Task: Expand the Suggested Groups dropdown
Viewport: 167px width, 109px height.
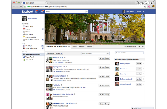Action: click(x=54, y=53)
